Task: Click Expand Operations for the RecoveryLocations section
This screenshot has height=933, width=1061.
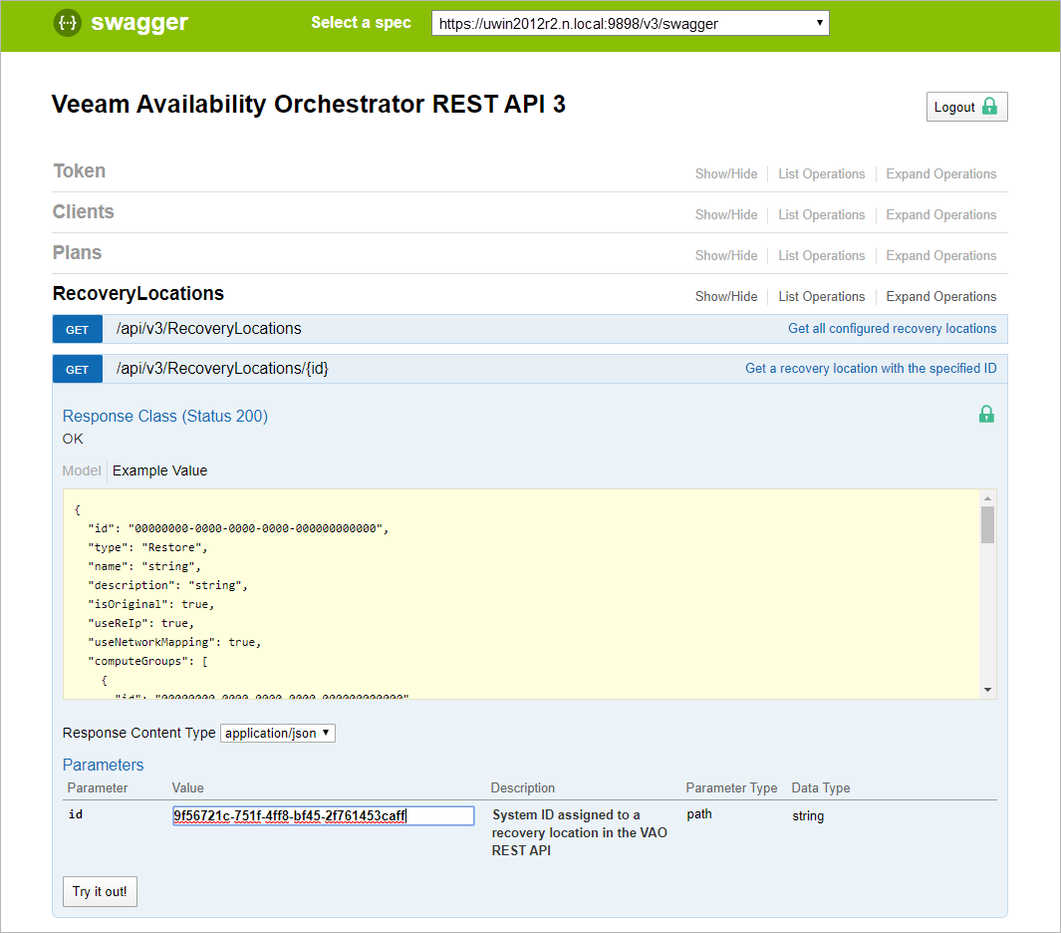Action: coord(941,297)
